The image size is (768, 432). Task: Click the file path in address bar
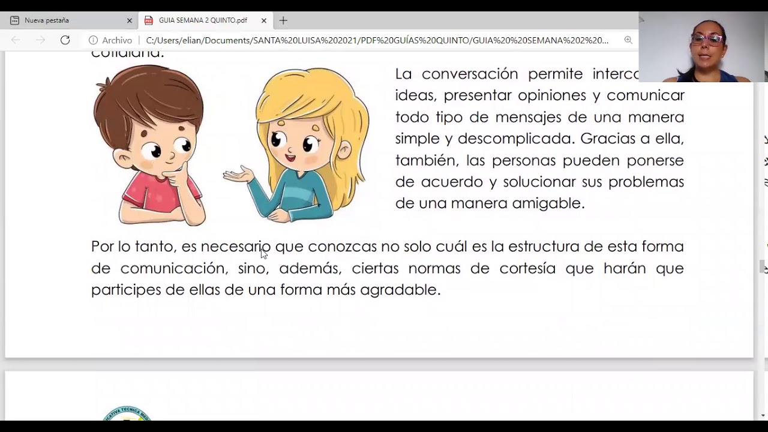pyautogui.click(x=377, y=40)
